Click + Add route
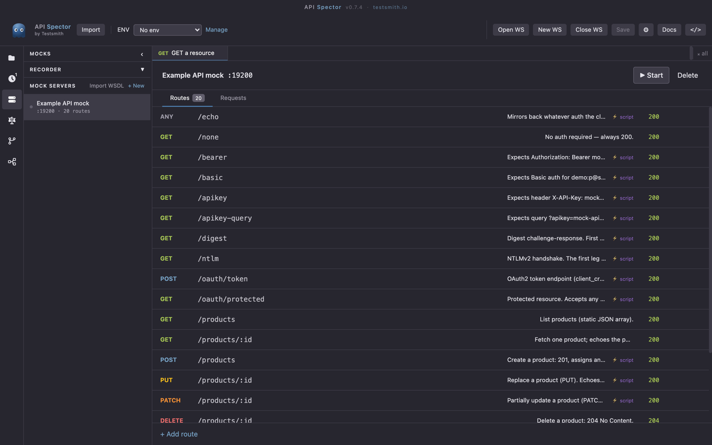The image size is (712, 445). 179,434
